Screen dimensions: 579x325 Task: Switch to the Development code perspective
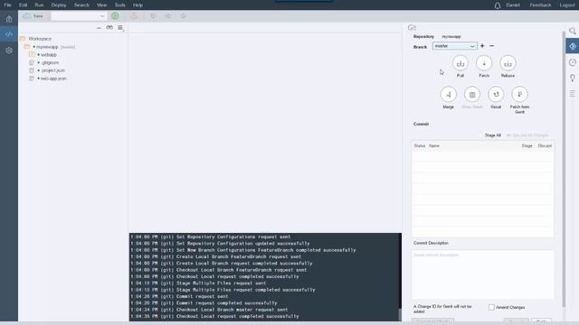pos(9,34)
